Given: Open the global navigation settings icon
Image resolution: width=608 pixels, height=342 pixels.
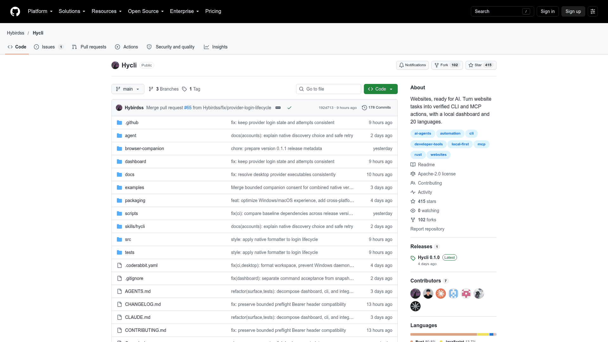Looking at the screenshot, I should [593, 11].
